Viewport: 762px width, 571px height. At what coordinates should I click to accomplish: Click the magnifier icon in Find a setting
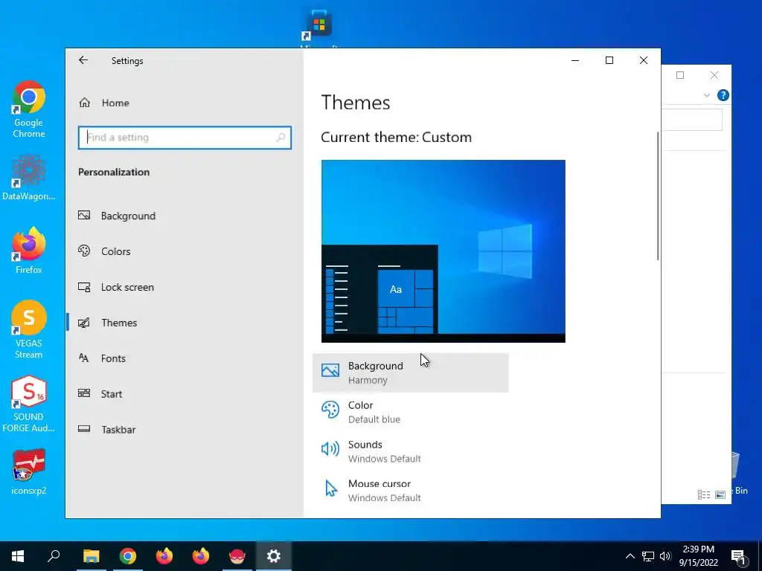[x=281, y=138]
